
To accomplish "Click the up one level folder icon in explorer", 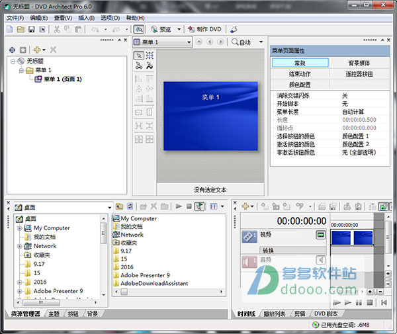I will 119,206.
